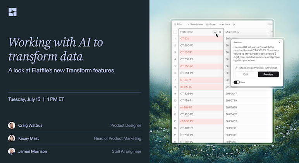This screenshot has height=163, width=299.
Task: Click the Head of Product Marketing title text
Action: (118, 138)
